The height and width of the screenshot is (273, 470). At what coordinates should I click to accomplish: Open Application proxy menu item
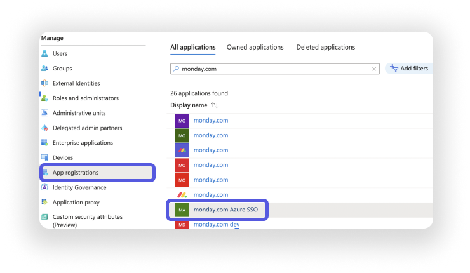[76, 203]
